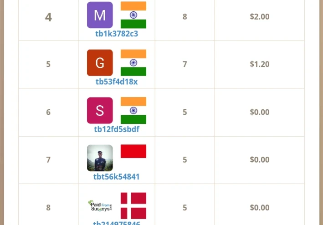The height and width of the screenshot is (225, 323).
Task: Click the Paid From Surveys logo avatar
Action: tap(100, 206)
